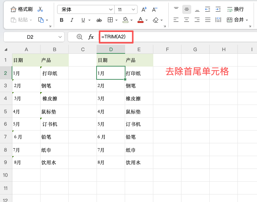Apply the red font color
The image size is (257, 202).
coord(141,20)
